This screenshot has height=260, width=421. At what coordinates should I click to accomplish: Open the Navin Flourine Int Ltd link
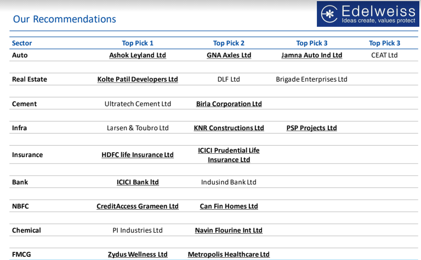[229, 230]
